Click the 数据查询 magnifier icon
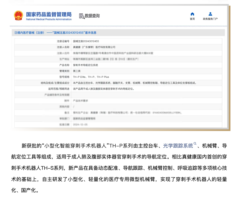 pos(82,16)
